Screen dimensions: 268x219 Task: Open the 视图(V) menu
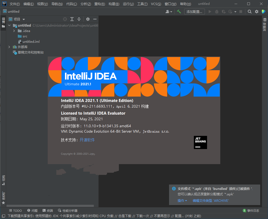pyautogui.click(x=42, y=4)
